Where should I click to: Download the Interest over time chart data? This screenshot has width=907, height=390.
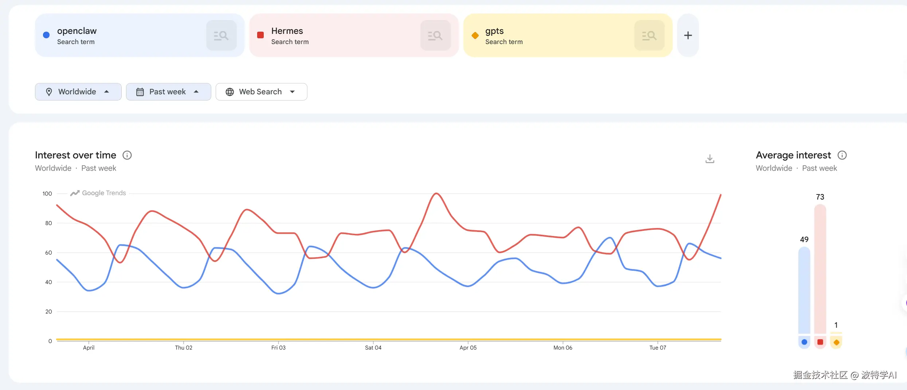pos(710,159)
